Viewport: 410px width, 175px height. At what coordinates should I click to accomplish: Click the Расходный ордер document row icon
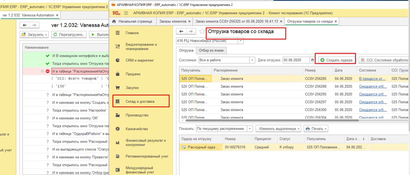[184, 147]
